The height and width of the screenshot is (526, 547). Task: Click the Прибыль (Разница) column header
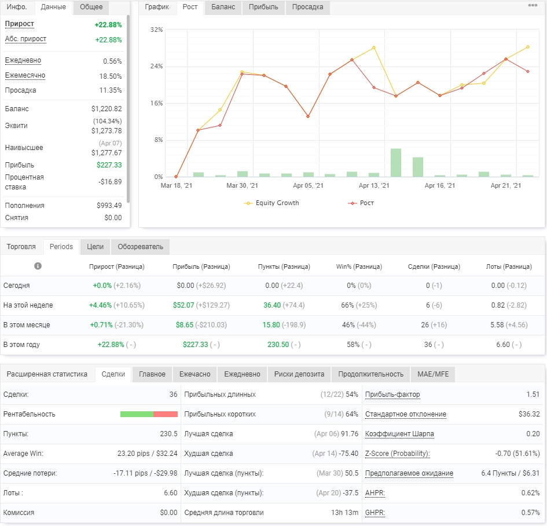201,266
